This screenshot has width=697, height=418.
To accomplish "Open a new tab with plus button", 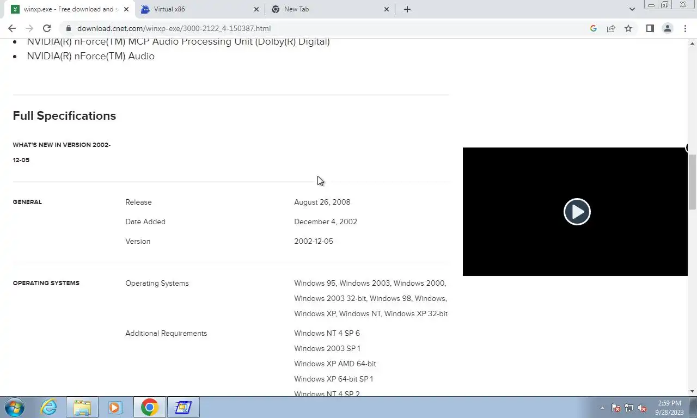I will 407,9.
